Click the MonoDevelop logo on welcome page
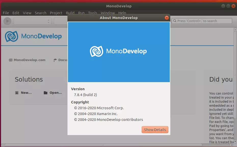The image size is (237, 147). point(33,36)
